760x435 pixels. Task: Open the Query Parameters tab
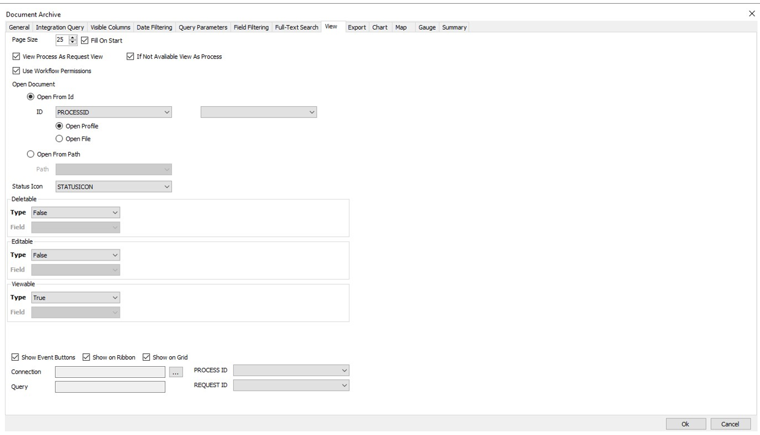coord(203,28)
